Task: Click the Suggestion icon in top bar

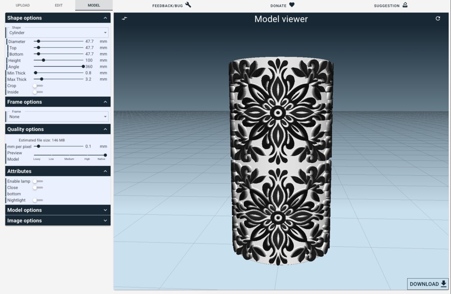Action: click(405, 5)
